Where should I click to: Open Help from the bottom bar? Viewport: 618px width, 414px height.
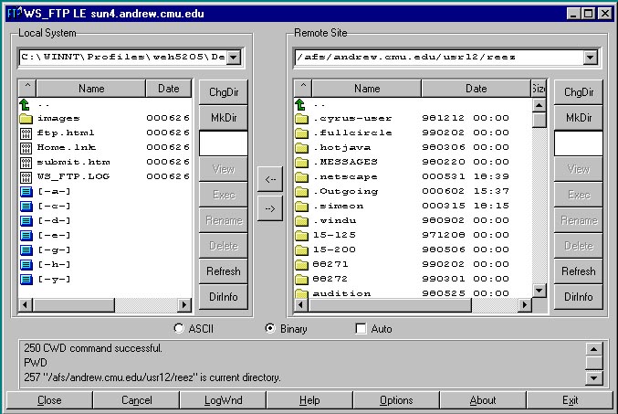[309, 400]
